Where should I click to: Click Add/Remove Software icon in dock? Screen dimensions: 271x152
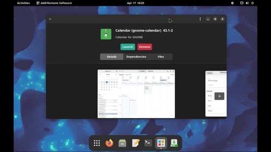161,143
